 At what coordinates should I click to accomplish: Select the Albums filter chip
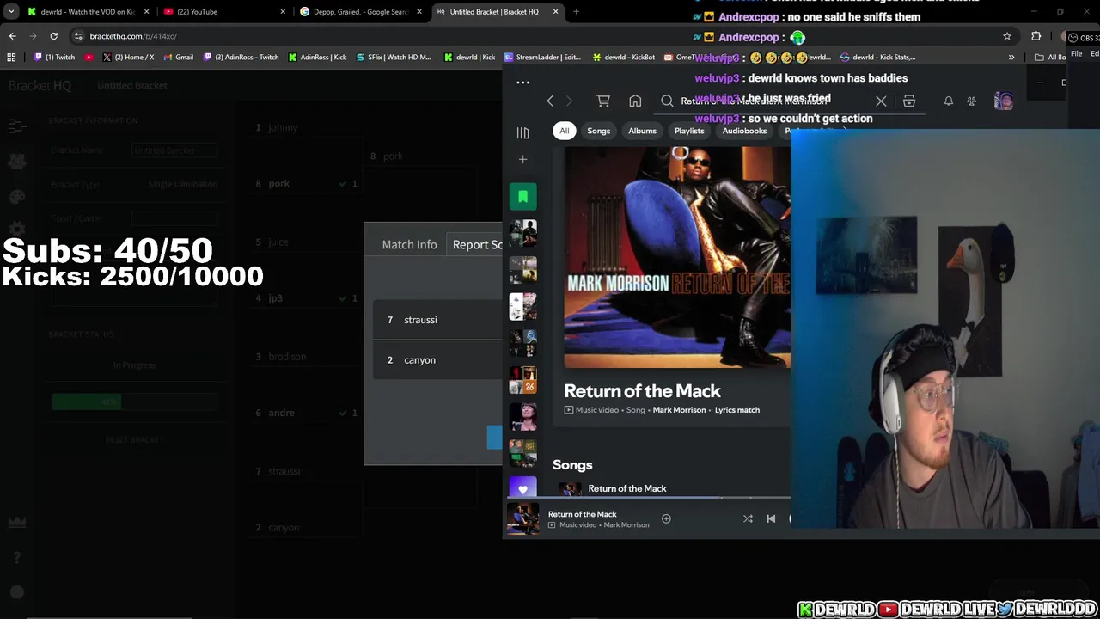[642, 131]
